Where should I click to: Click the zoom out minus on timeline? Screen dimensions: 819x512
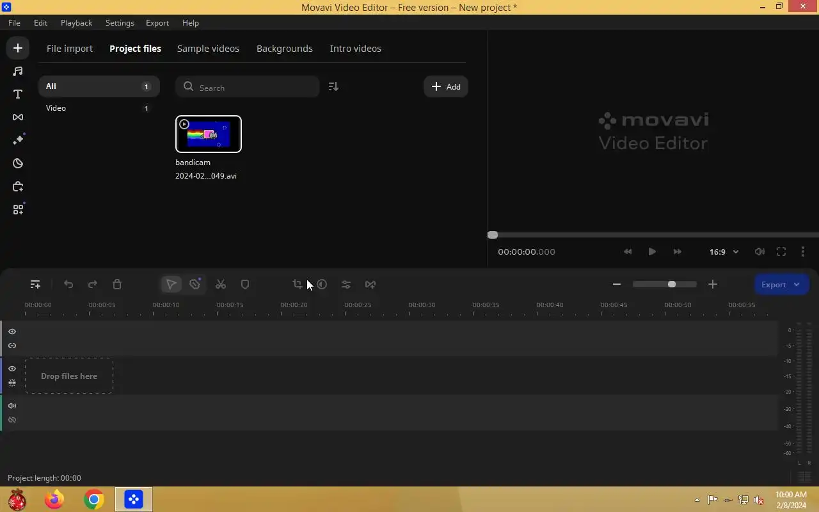[617, 284]
